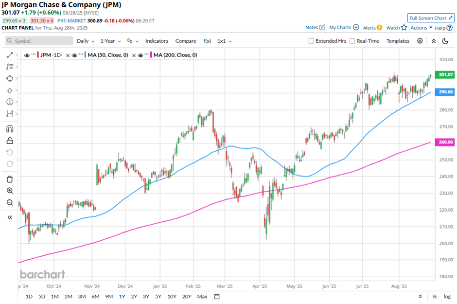
Task: Collapse the chart header with double chevron
Action: (x=434, y=41)
